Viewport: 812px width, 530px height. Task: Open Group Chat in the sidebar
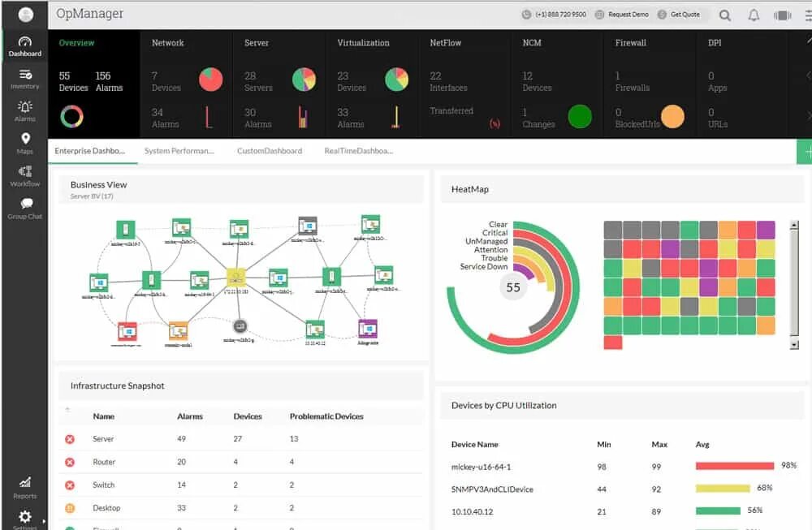[25, 209]
